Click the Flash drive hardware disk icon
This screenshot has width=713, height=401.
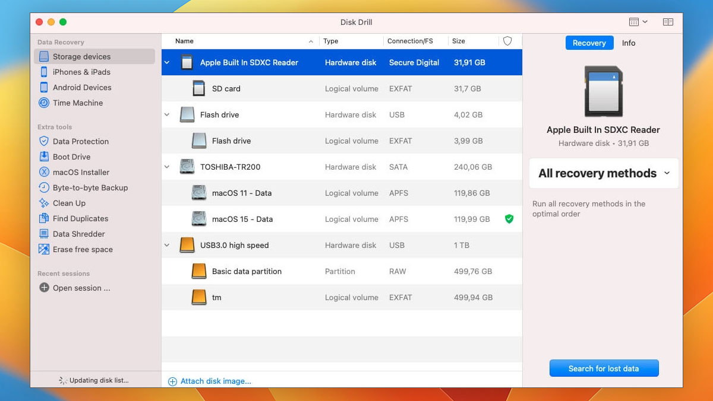(x=187, y=114)
